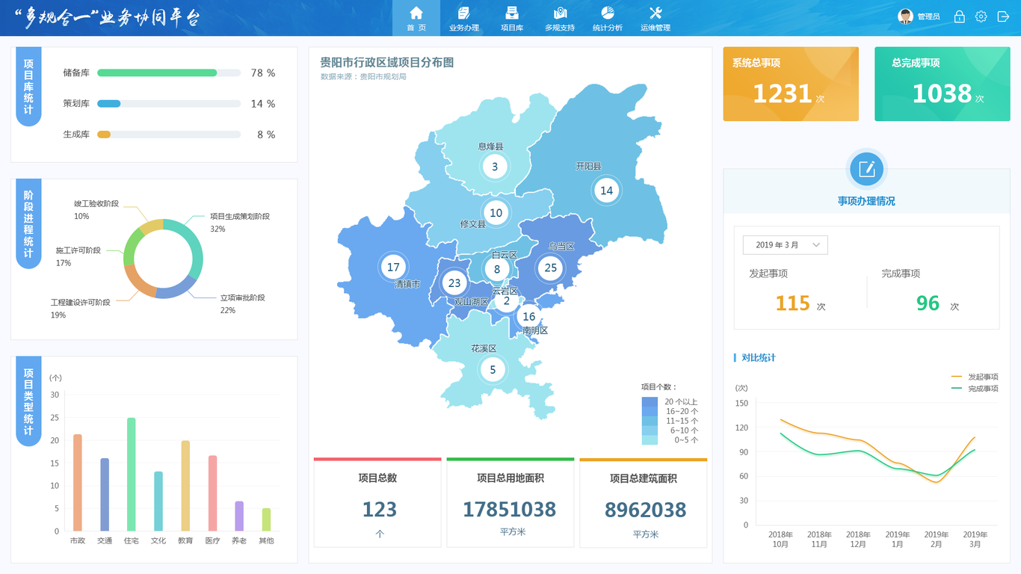The image size is (1021, 574).
Task: Click the 其他 bar in the chart
Action: pyautogui.click(x=266, y=519)
